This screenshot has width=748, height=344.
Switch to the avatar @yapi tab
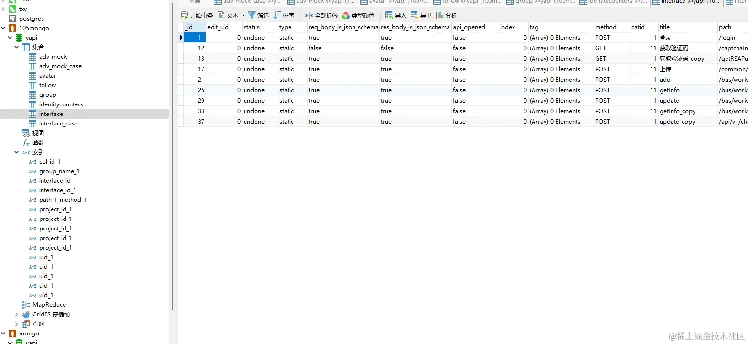394,2
